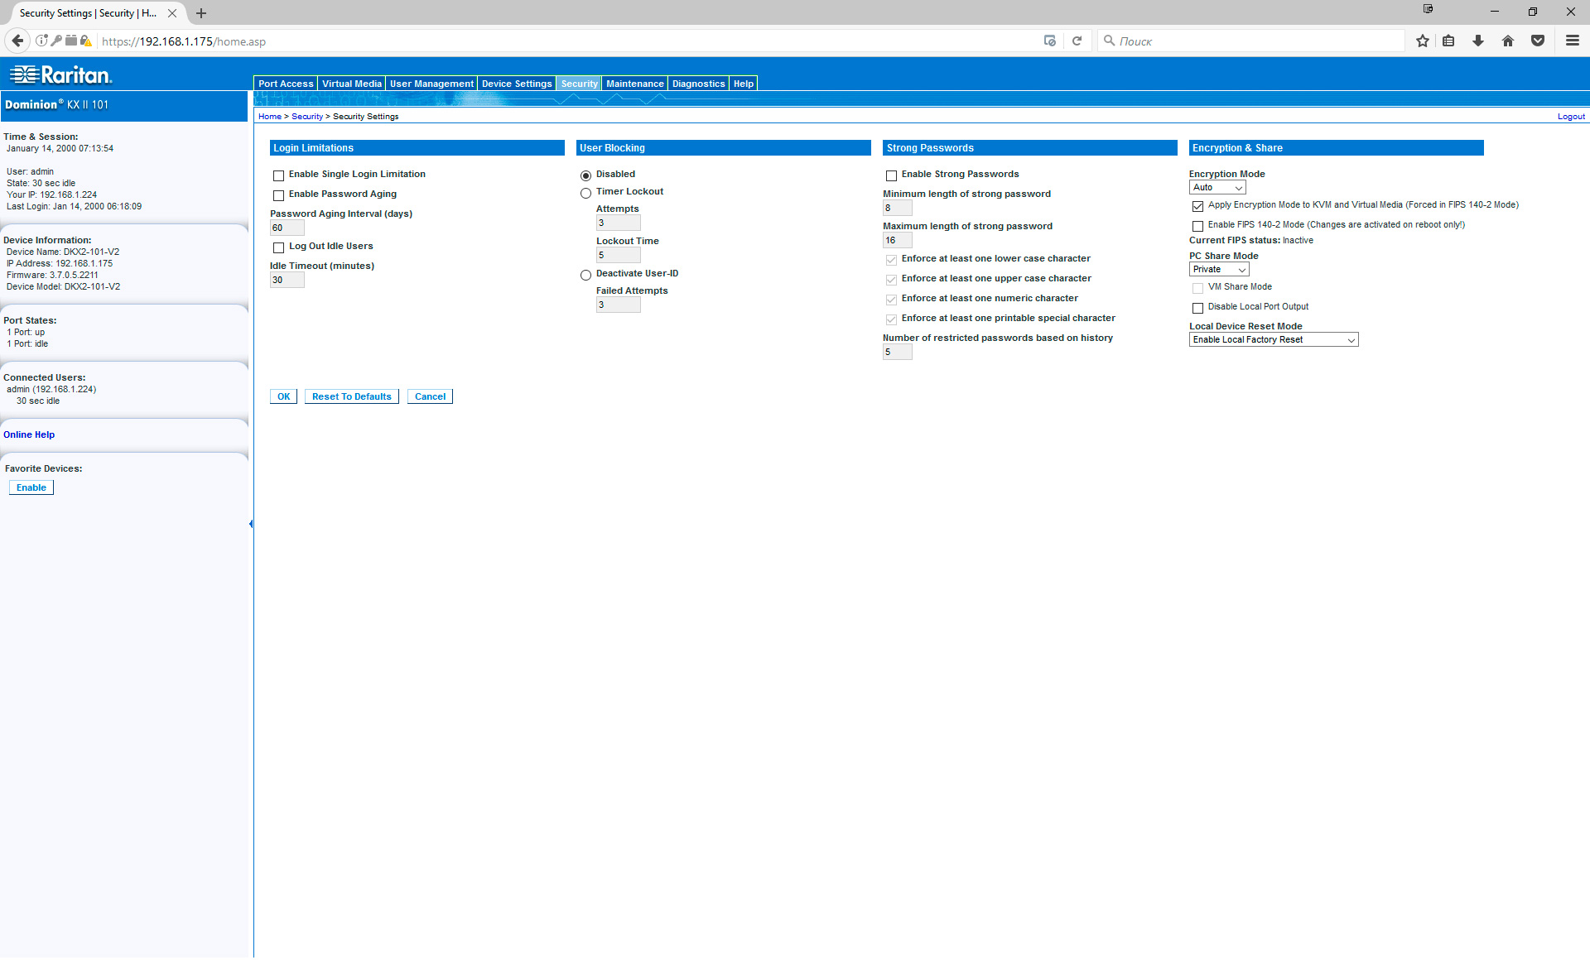Expand PC Share Mode dropdown
This screenshot has width=1590, height=960.
(x=1218, y=270)
